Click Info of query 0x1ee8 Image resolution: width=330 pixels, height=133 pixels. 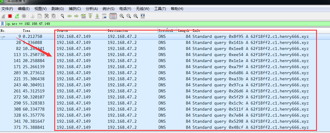pos(250,48)
